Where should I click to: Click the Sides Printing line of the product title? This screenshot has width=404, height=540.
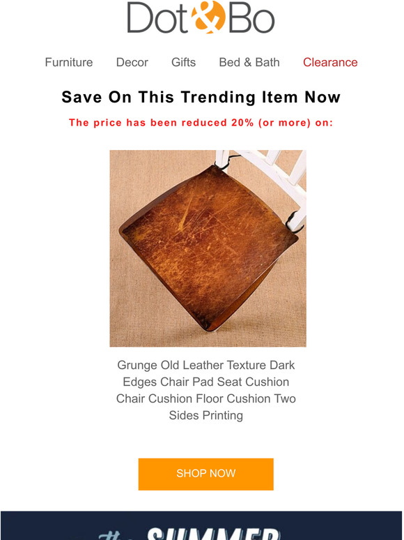206,415
